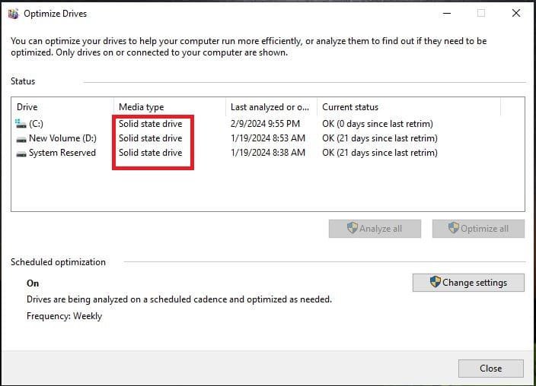Close the window using title bar X

tap(516, 13)
